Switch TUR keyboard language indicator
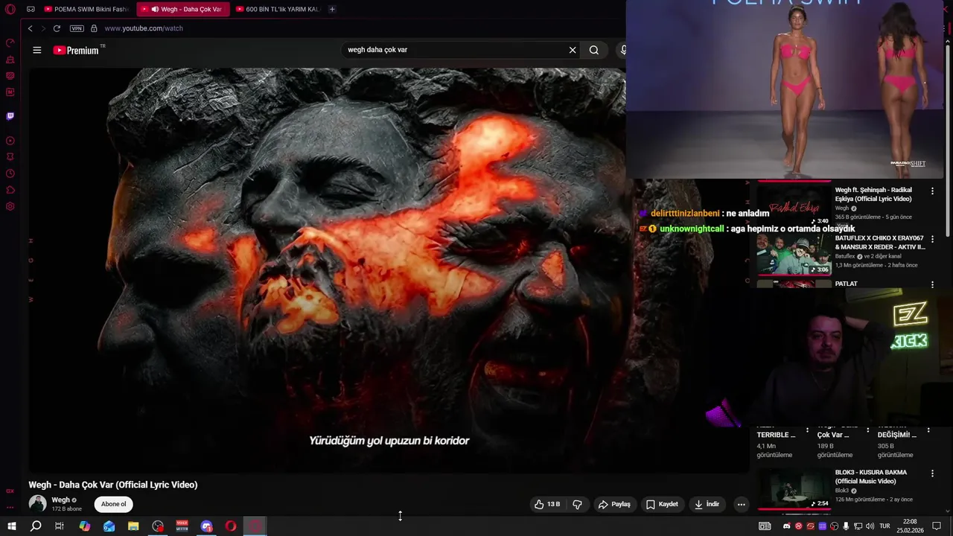Image resolution: width=953 pixels, height=536 pixels. point(885,526)
